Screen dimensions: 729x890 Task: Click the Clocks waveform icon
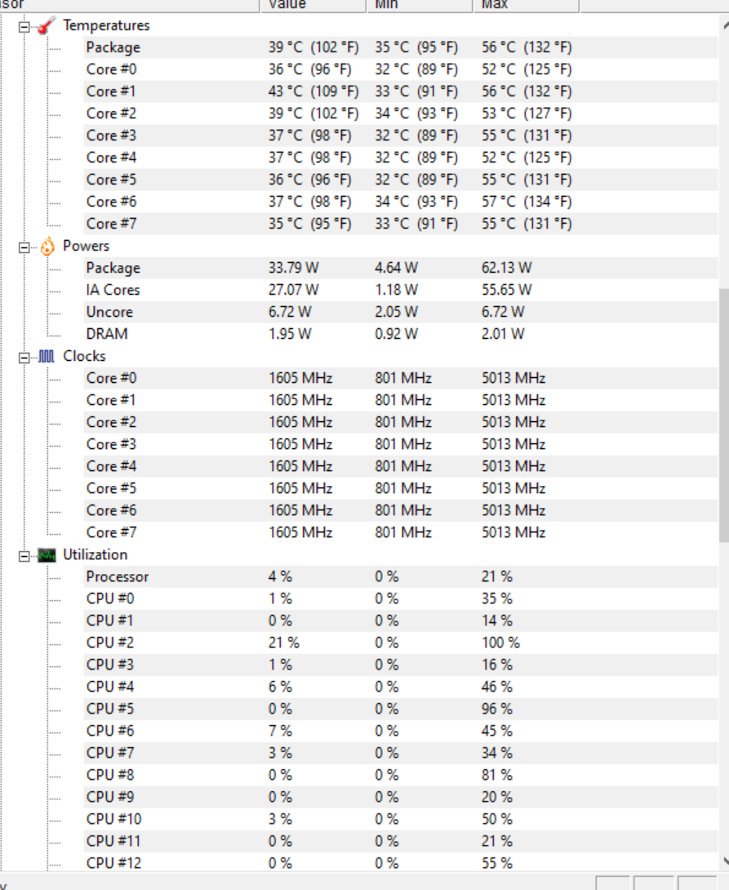47,356
